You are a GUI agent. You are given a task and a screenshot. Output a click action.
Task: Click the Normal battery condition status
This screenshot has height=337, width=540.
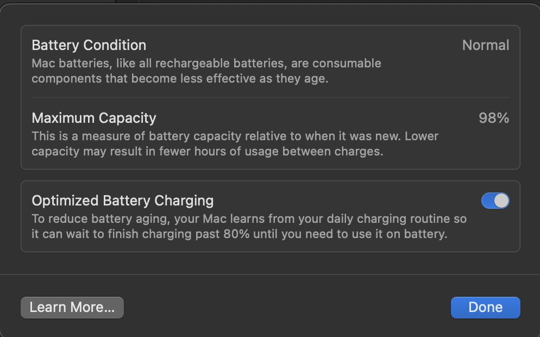(485, 45)
